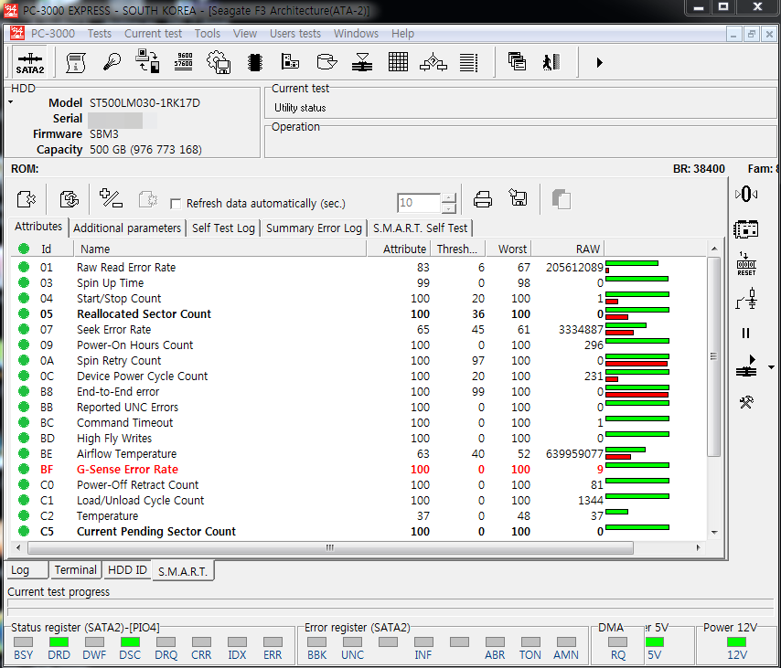
Task: Open the Tools menu
Action: pos(208,33)
